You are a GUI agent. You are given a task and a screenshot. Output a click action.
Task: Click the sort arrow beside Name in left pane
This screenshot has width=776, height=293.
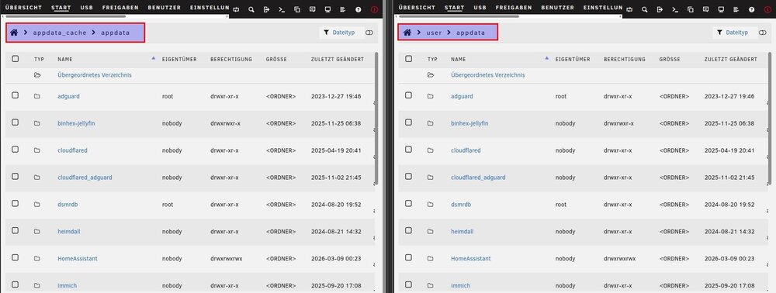[x=153, y=58]
